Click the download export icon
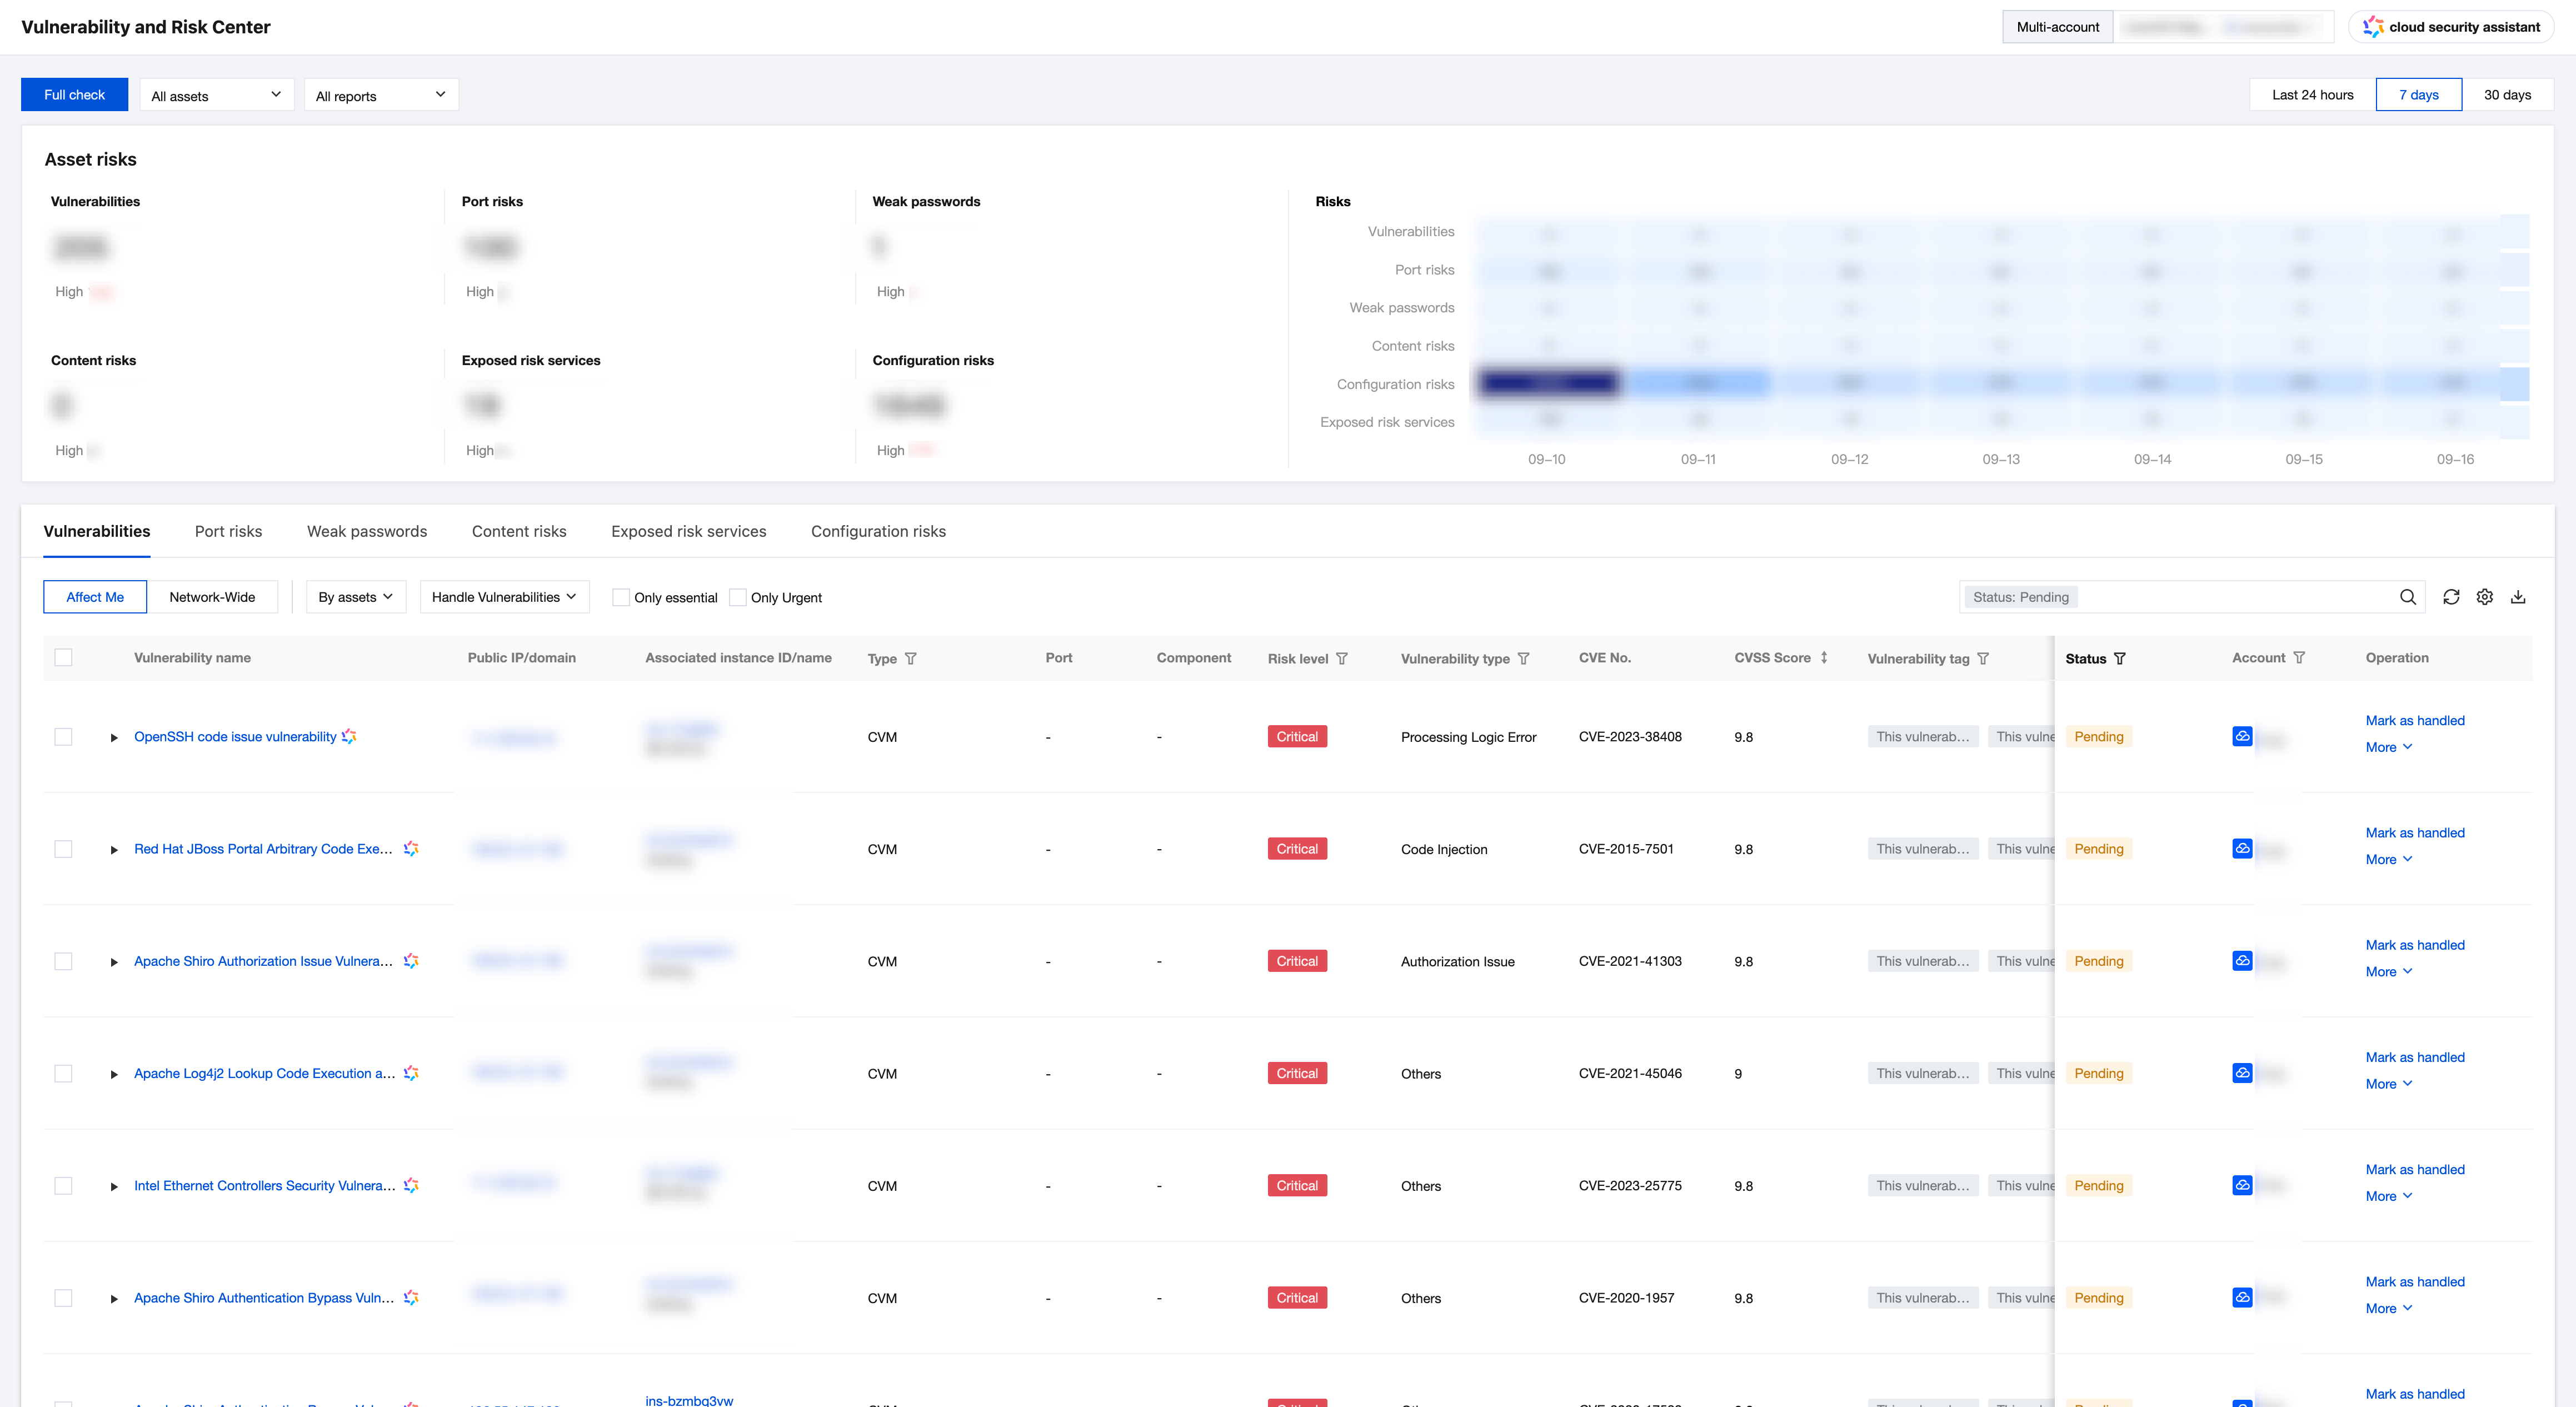This screenshot has height=1407, width=2576. tap(2518, 597)
